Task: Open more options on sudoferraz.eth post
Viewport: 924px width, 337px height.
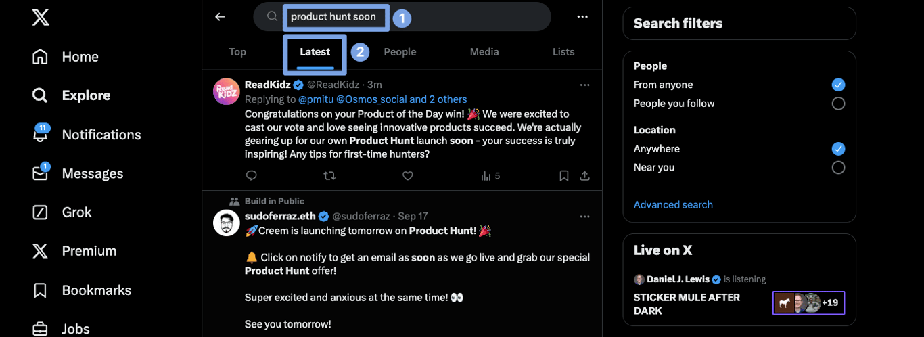Action: [x=585, y=217]
